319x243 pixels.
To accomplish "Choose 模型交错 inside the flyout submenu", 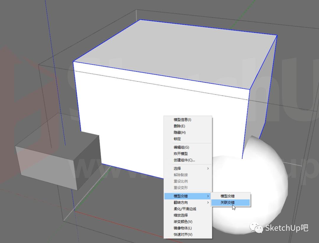I will click(x=227, y=196).
